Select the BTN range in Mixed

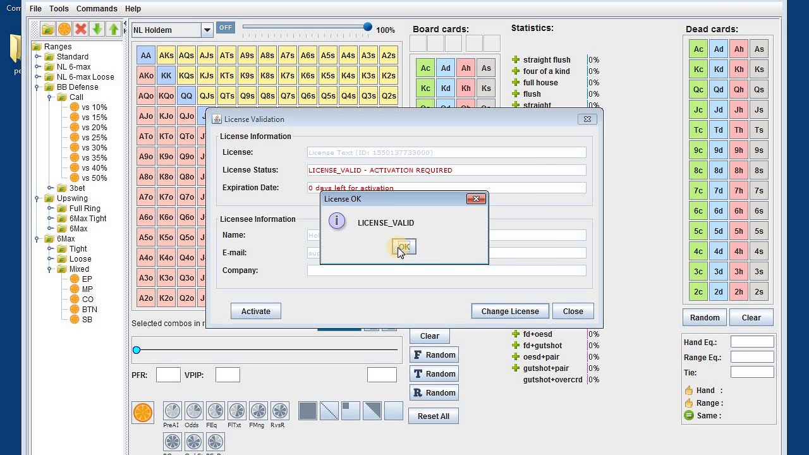point(89,310)
